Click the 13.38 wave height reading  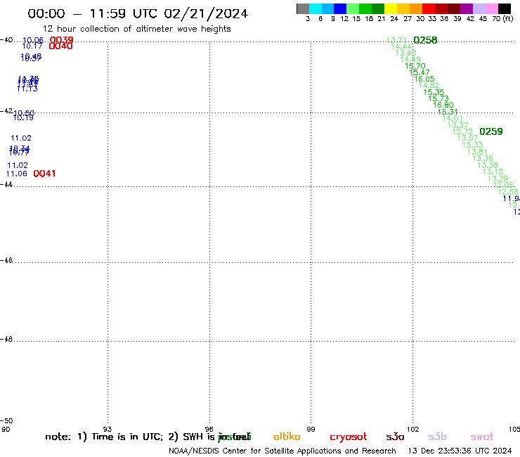tap(488, 165)
